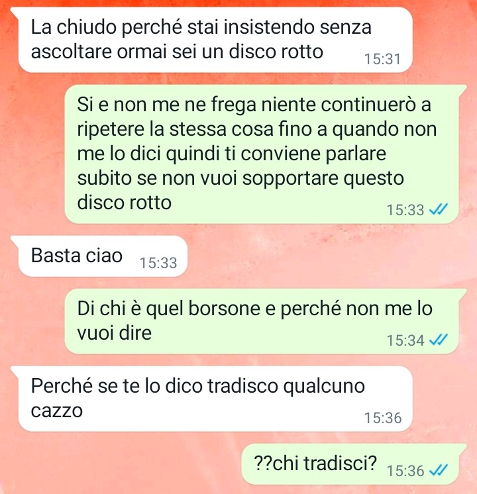Click the line 'subito se non vuoi sopportare questo'

point(240,179)
